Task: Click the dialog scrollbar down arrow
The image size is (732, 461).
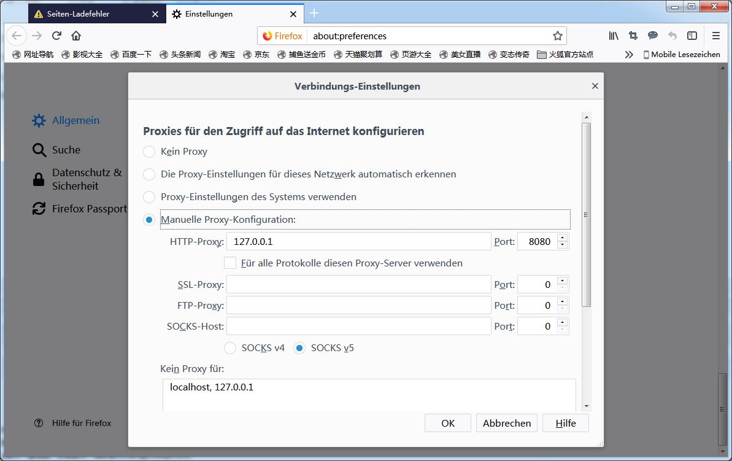Action: (587, 406)
